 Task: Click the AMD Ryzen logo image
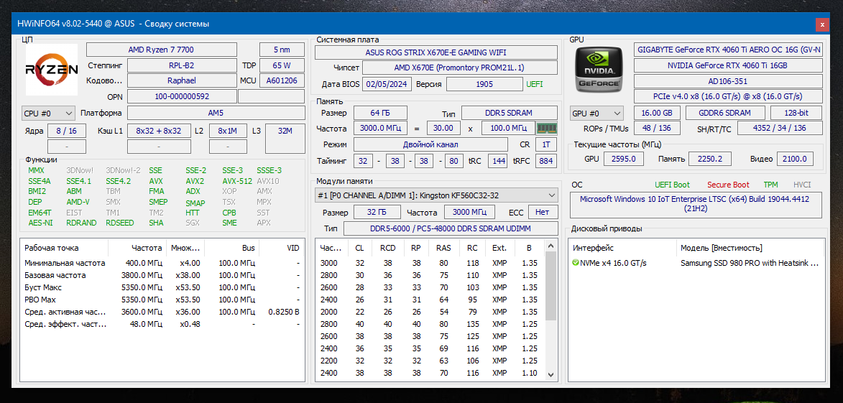(52, 70)
